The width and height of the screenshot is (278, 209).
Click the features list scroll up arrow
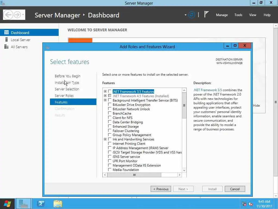point(184,90)
